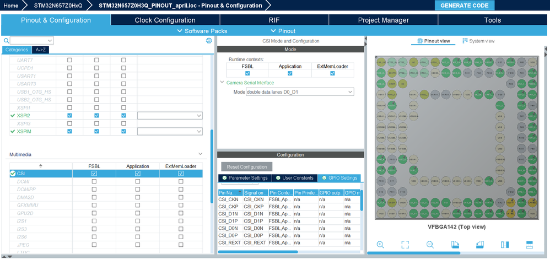The width and height of the screenshot is (550, 259).
Task: Click the sort arrows in Multimedia table header
Action: tap(40, 166)
